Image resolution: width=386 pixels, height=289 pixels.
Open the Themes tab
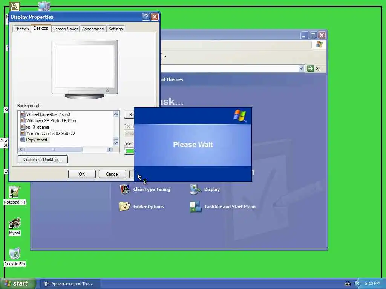pyautogui.click(x=21, y=29)
